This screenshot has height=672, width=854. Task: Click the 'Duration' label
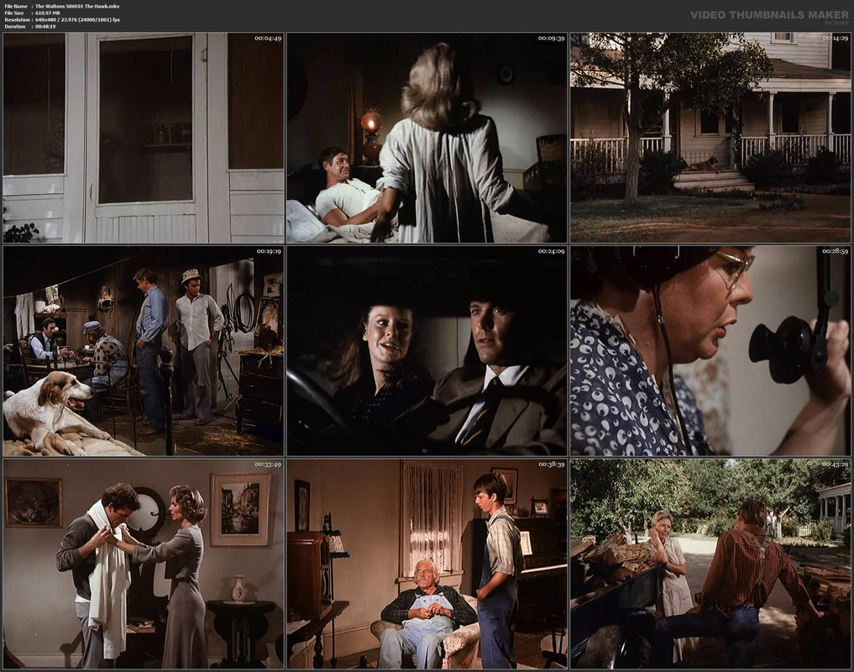[x=15, y=26]
